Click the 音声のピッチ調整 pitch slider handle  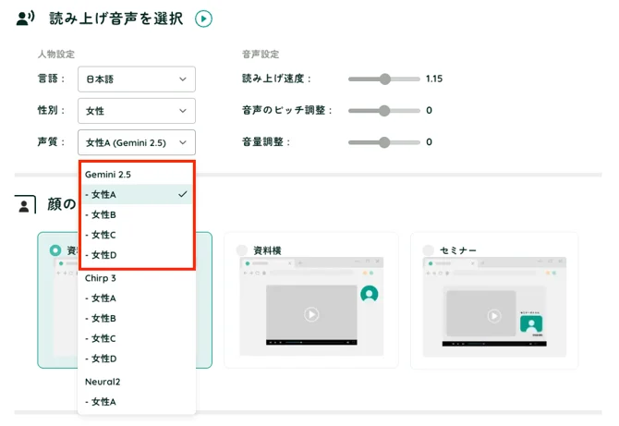pyautogui.click(x=385, y=111)
